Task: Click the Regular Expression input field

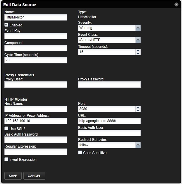Action: tap(36, 152)
